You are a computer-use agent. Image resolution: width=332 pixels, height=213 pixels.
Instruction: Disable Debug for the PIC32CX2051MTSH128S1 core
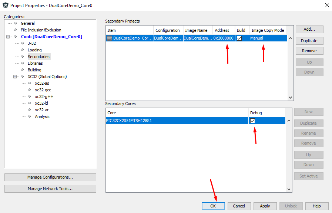pyautogui.click(x=253, y=121)
